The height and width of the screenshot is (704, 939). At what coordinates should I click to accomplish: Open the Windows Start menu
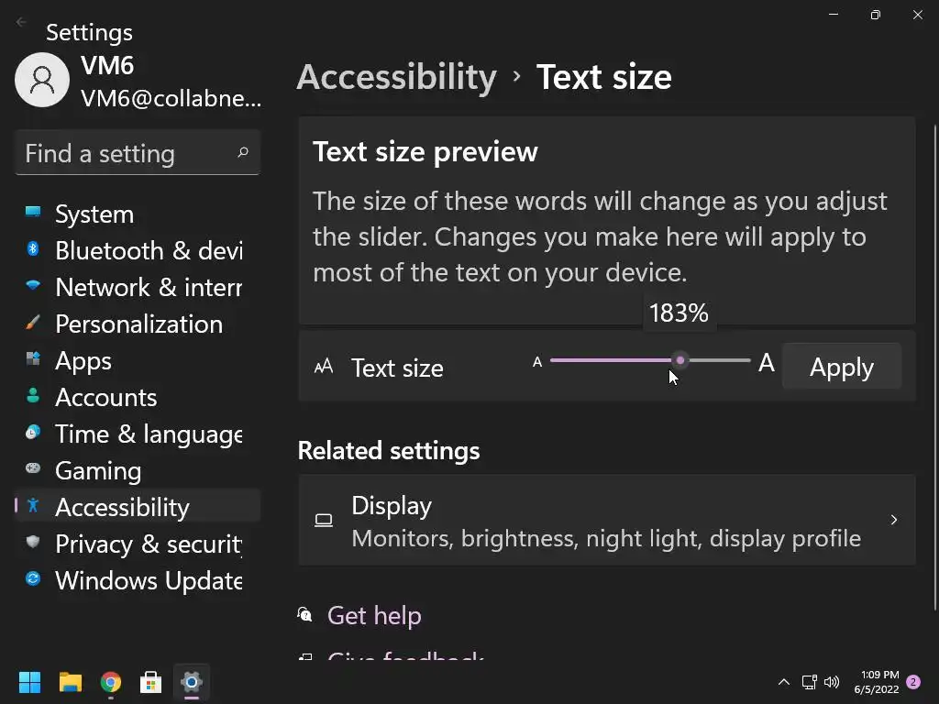click(x=30, y=682)
